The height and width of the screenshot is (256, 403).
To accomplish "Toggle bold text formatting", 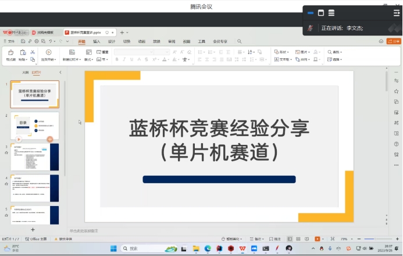I will click(117, 59).
